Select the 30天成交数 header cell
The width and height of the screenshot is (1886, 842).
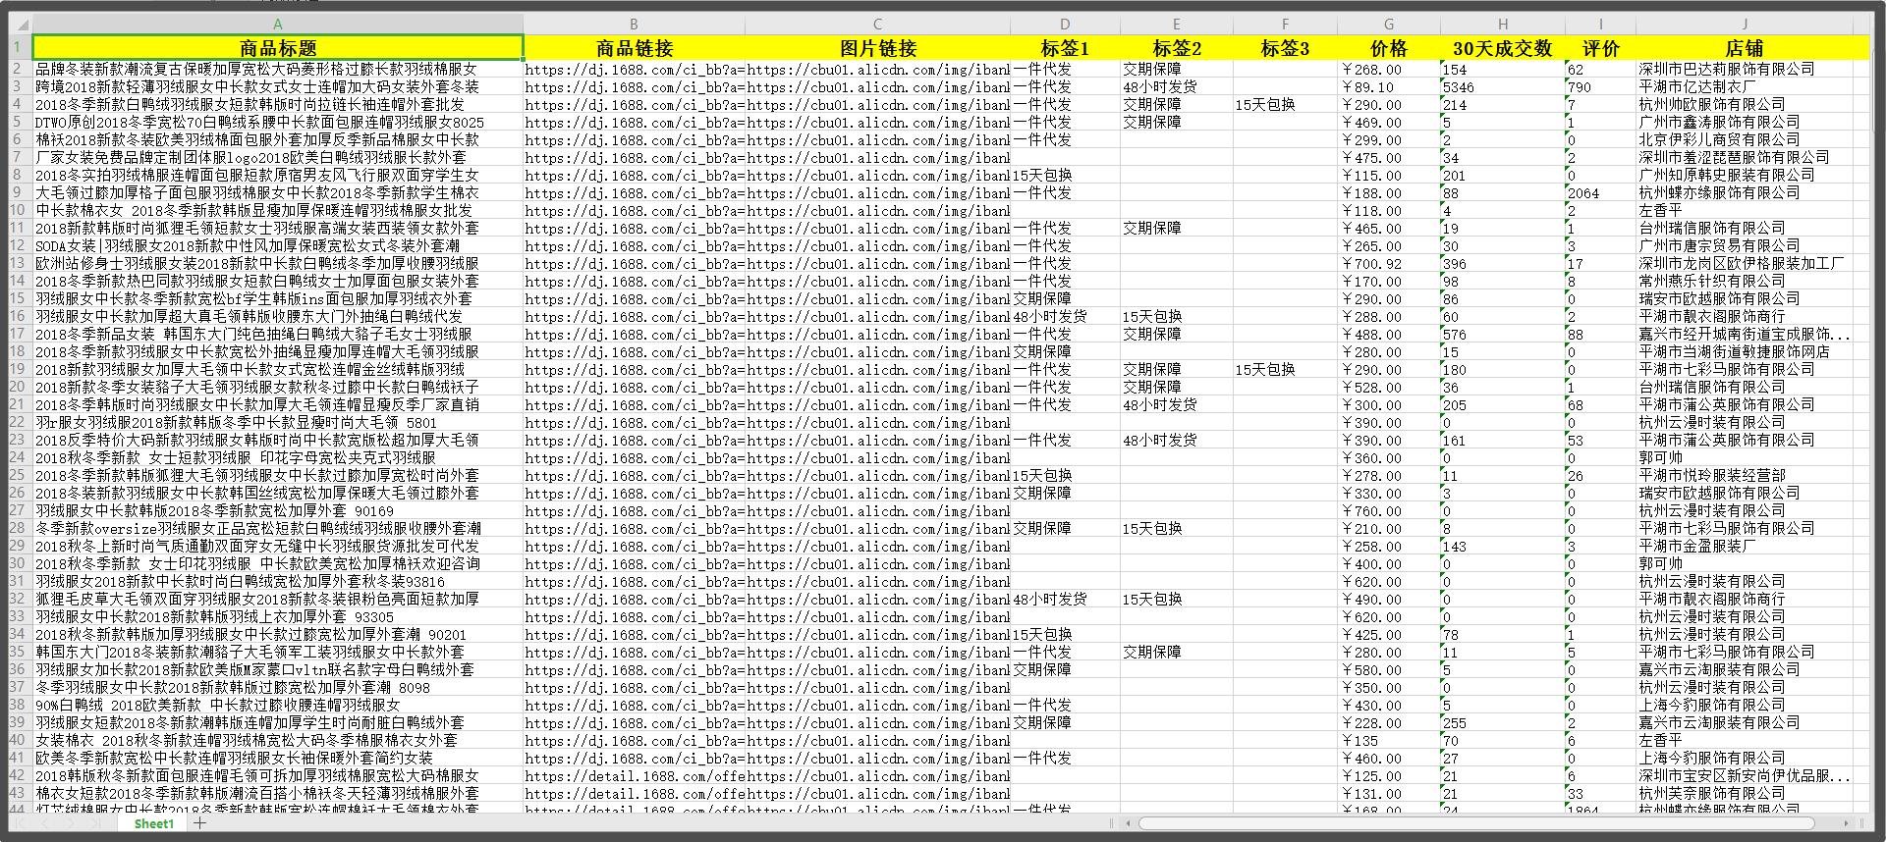[x=1502, y=47]
